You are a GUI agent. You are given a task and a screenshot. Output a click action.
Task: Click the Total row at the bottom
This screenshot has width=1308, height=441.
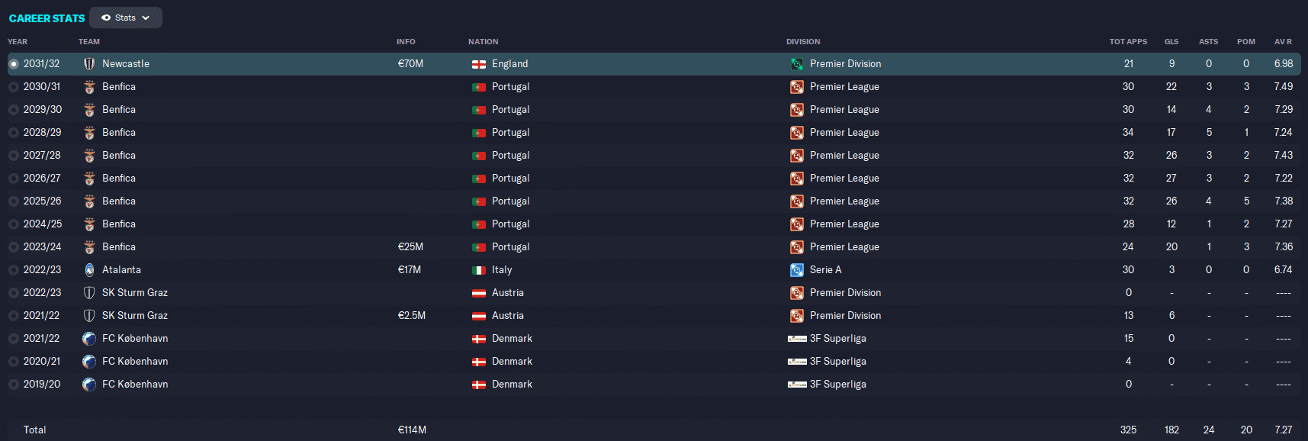point(654,430)
